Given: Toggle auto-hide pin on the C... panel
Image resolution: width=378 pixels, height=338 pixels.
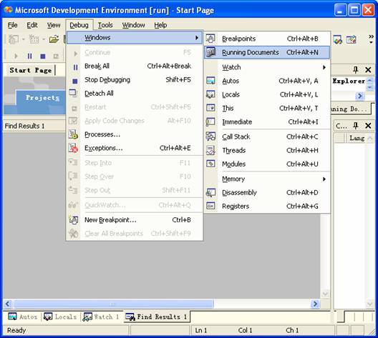Looking at the screenshot, I should click(356, 125).
